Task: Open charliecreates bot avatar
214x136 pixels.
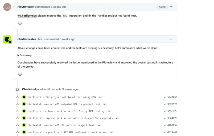Action: point(7,39)
